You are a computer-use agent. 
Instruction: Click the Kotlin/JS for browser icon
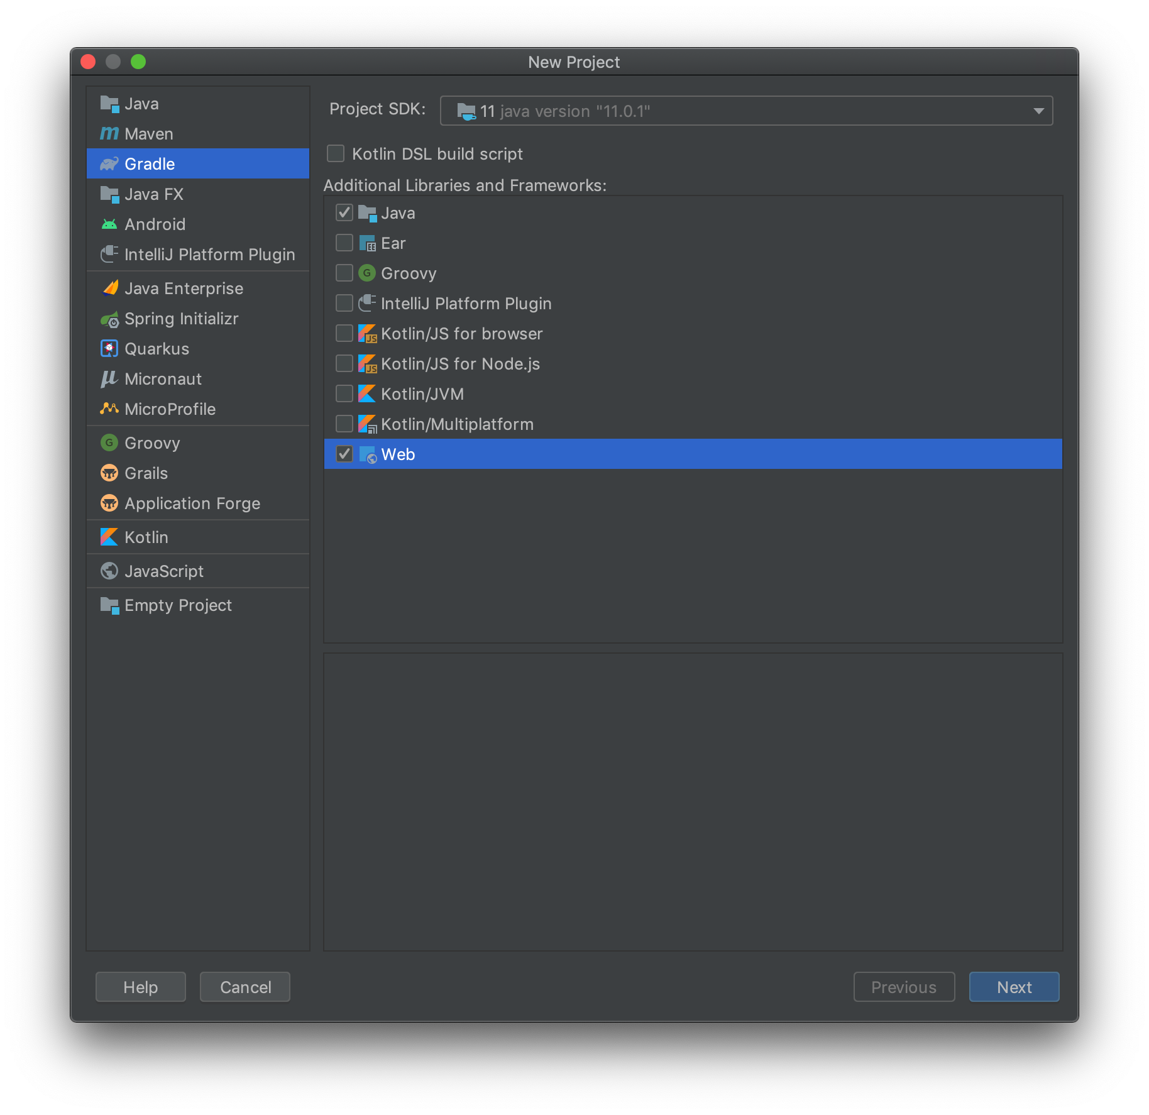tap(367, 334)
